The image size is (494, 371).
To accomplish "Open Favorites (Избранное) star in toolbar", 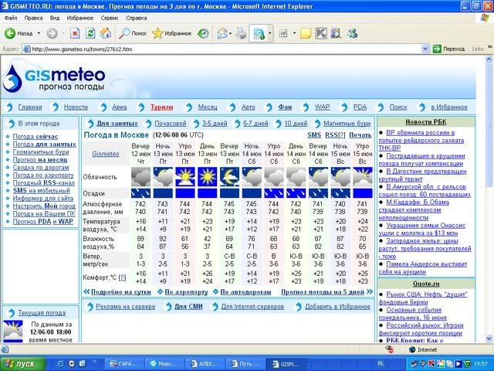I will (171, 33).
